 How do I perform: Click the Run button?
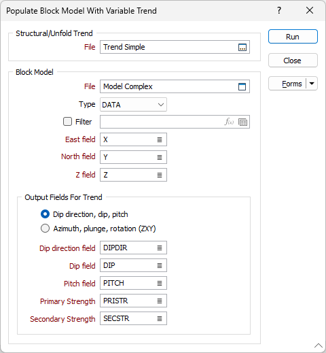293,37
